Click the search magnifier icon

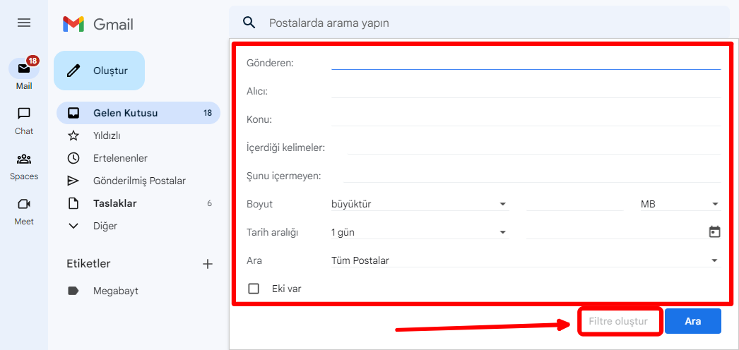point(249,23)
